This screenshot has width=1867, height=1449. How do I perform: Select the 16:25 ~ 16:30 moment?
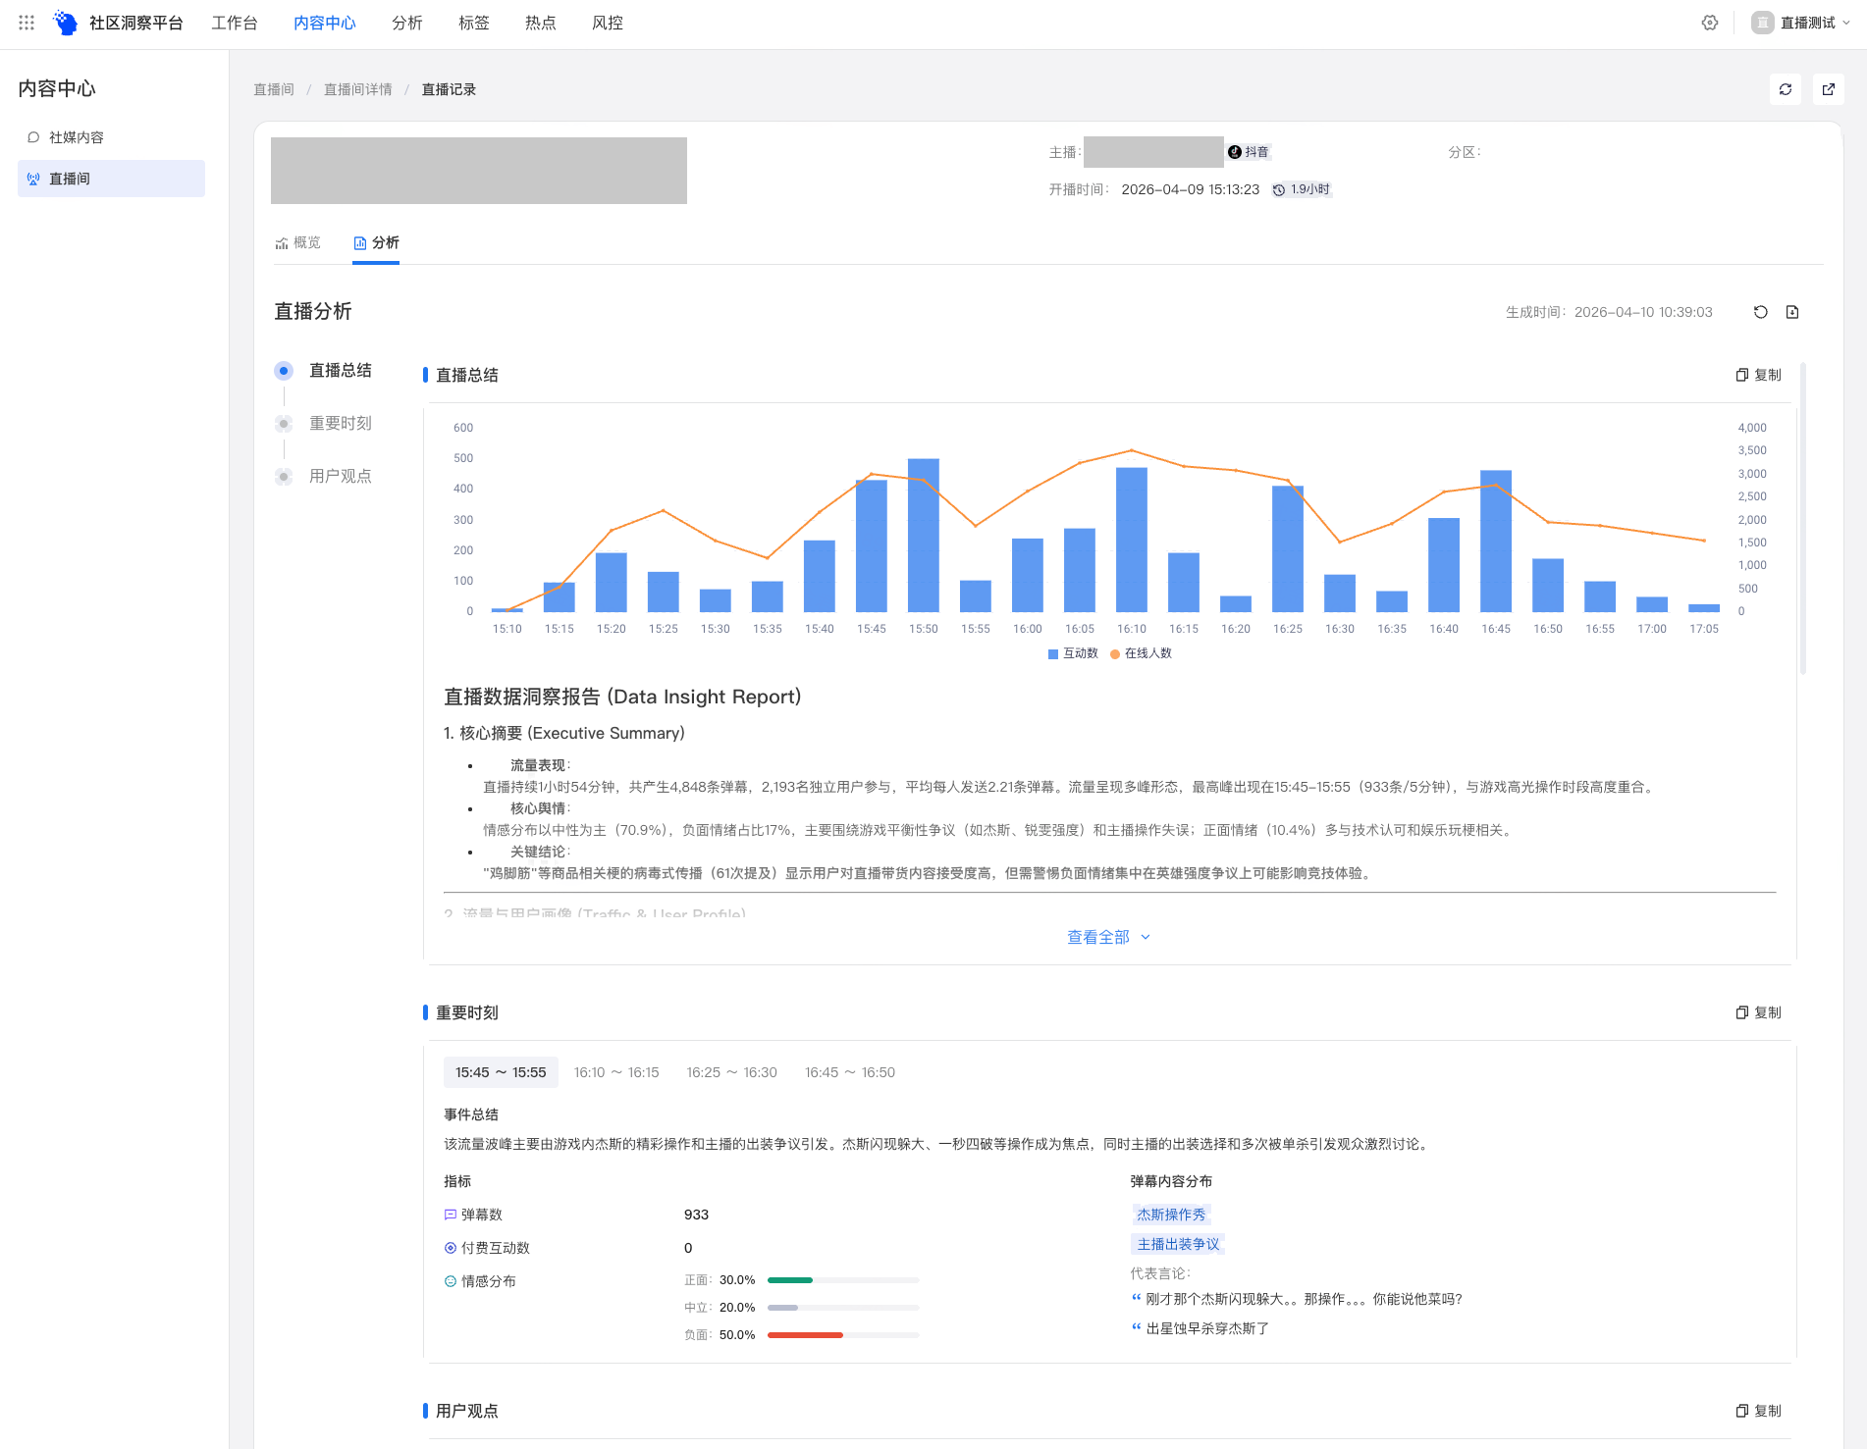click(731, 1072)
